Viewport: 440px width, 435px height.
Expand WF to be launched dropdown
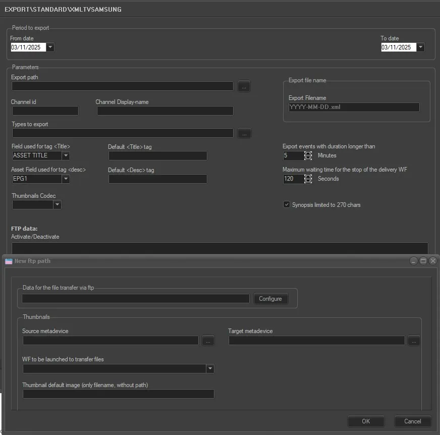[210, 369]
